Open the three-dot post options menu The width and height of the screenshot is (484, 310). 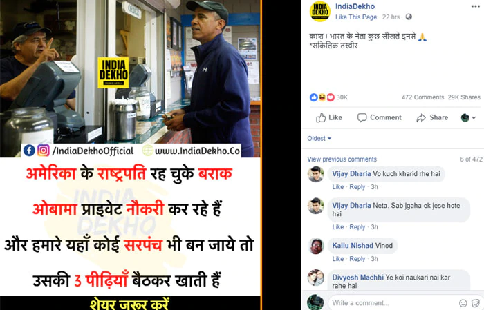coord(476,6)
